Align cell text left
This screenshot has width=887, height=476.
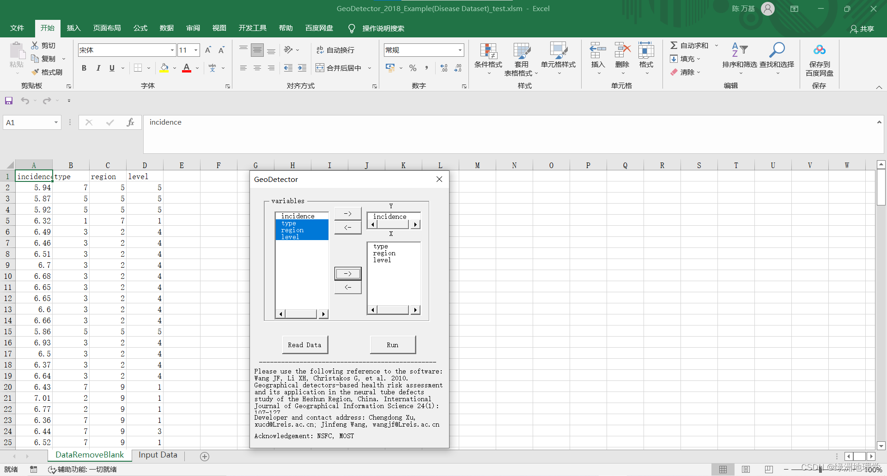click(x=243, y=68)
